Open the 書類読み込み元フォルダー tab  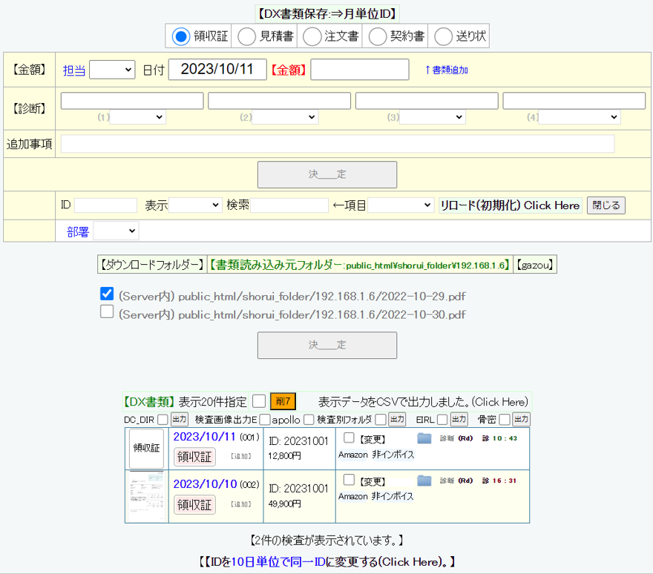tap(360, 265)
